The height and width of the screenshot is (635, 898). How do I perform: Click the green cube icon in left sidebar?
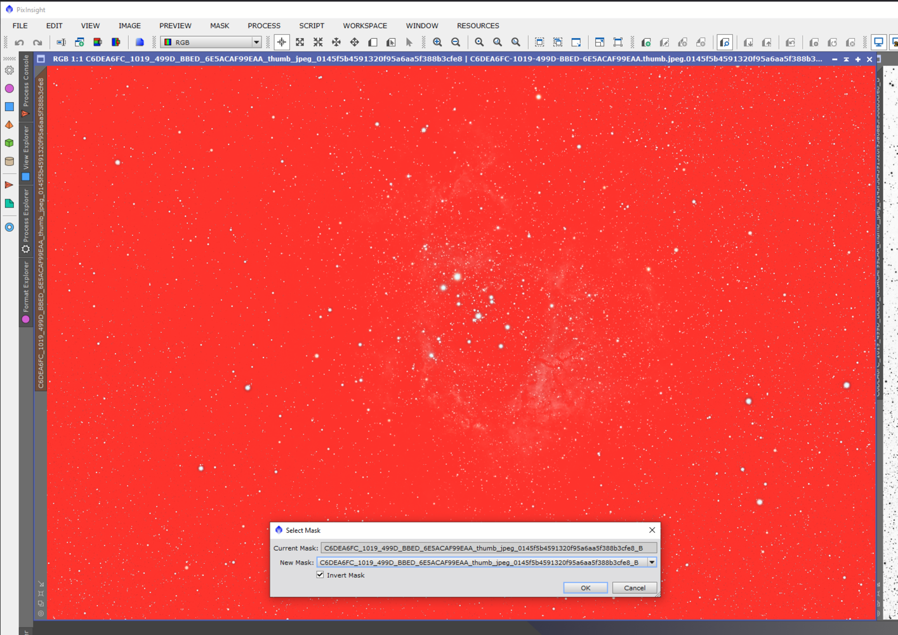(10, 143)
